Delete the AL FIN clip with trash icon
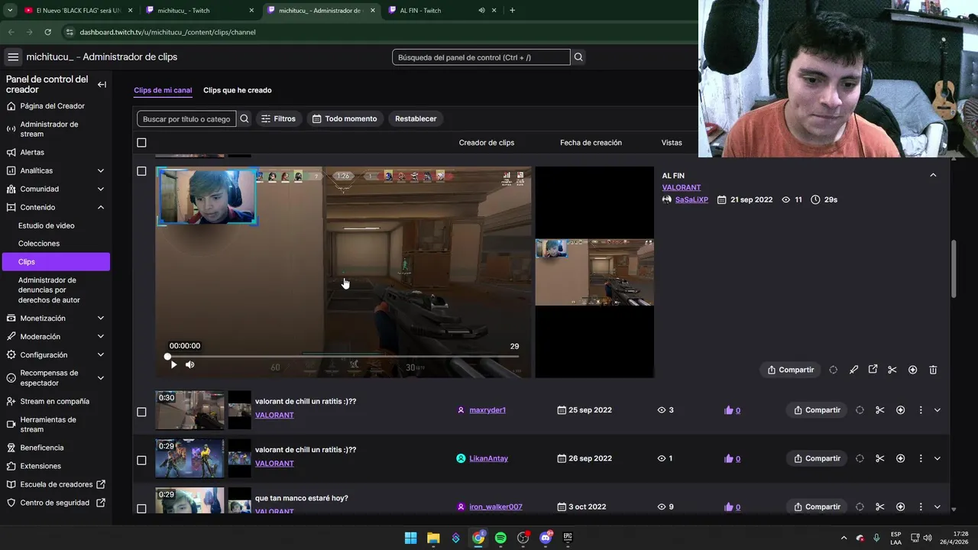 point(933,370)
